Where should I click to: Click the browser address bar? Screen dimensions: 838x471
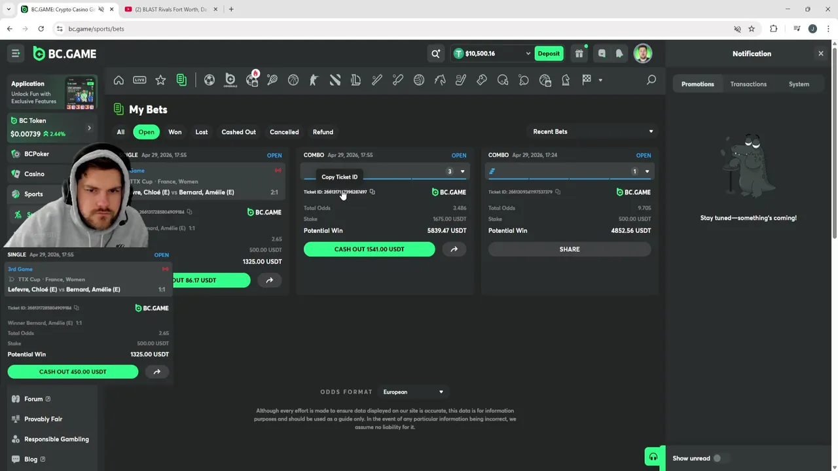(x=393, y=29)
